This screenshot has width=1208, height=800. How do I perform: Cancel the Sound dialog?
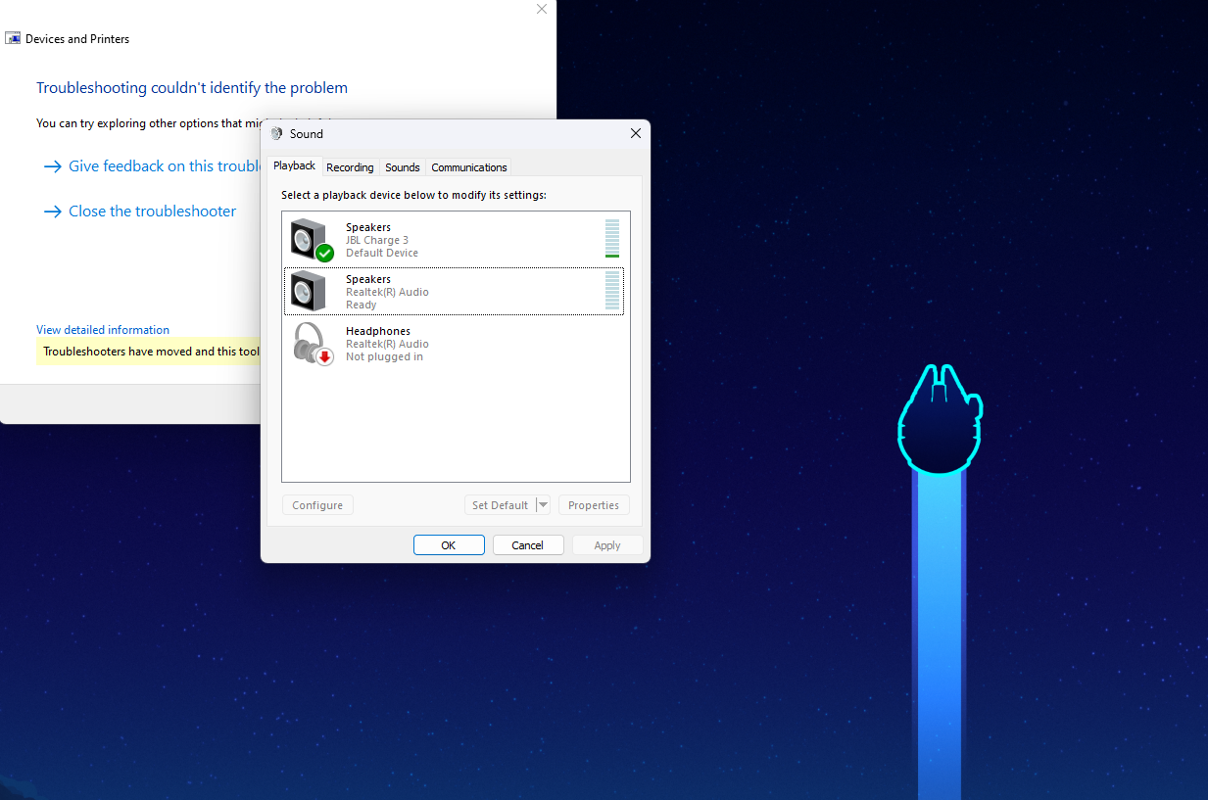527,545
